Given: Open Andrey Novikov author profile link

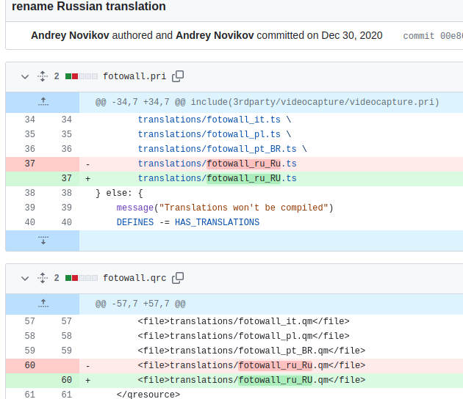Looking at the screenshot, I should pos(71,35).
